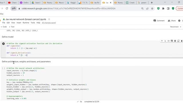Switch to the Search Drive browser tab

click(36, 3)
